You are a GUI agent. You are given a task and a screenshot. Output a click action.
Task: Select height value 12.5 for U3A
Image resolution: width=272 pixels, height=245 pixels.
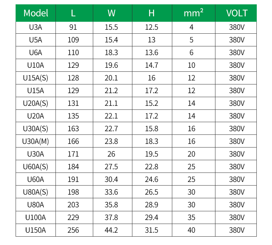click(152, 28)
